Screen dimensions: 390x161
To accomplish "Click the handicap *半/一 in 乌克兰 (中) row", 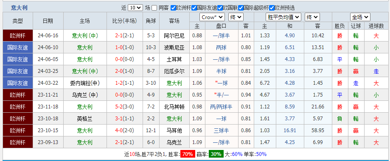I will 222,95.
